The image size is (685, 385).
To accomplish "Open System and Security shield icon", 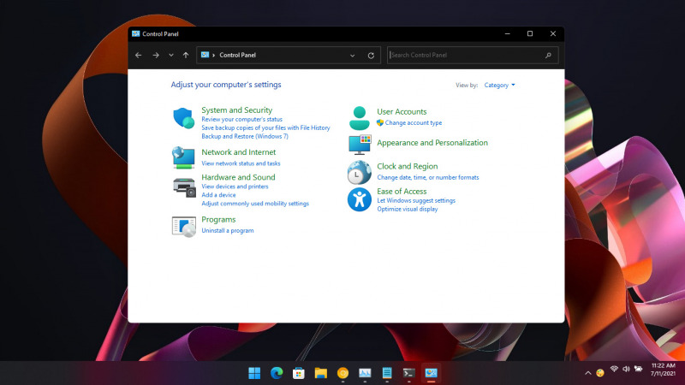I will click(x=183, y=118).
